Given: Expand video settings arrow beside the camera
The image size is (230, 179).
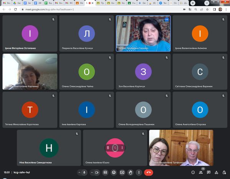Looking at the screenshot, I should coord(91,172).
